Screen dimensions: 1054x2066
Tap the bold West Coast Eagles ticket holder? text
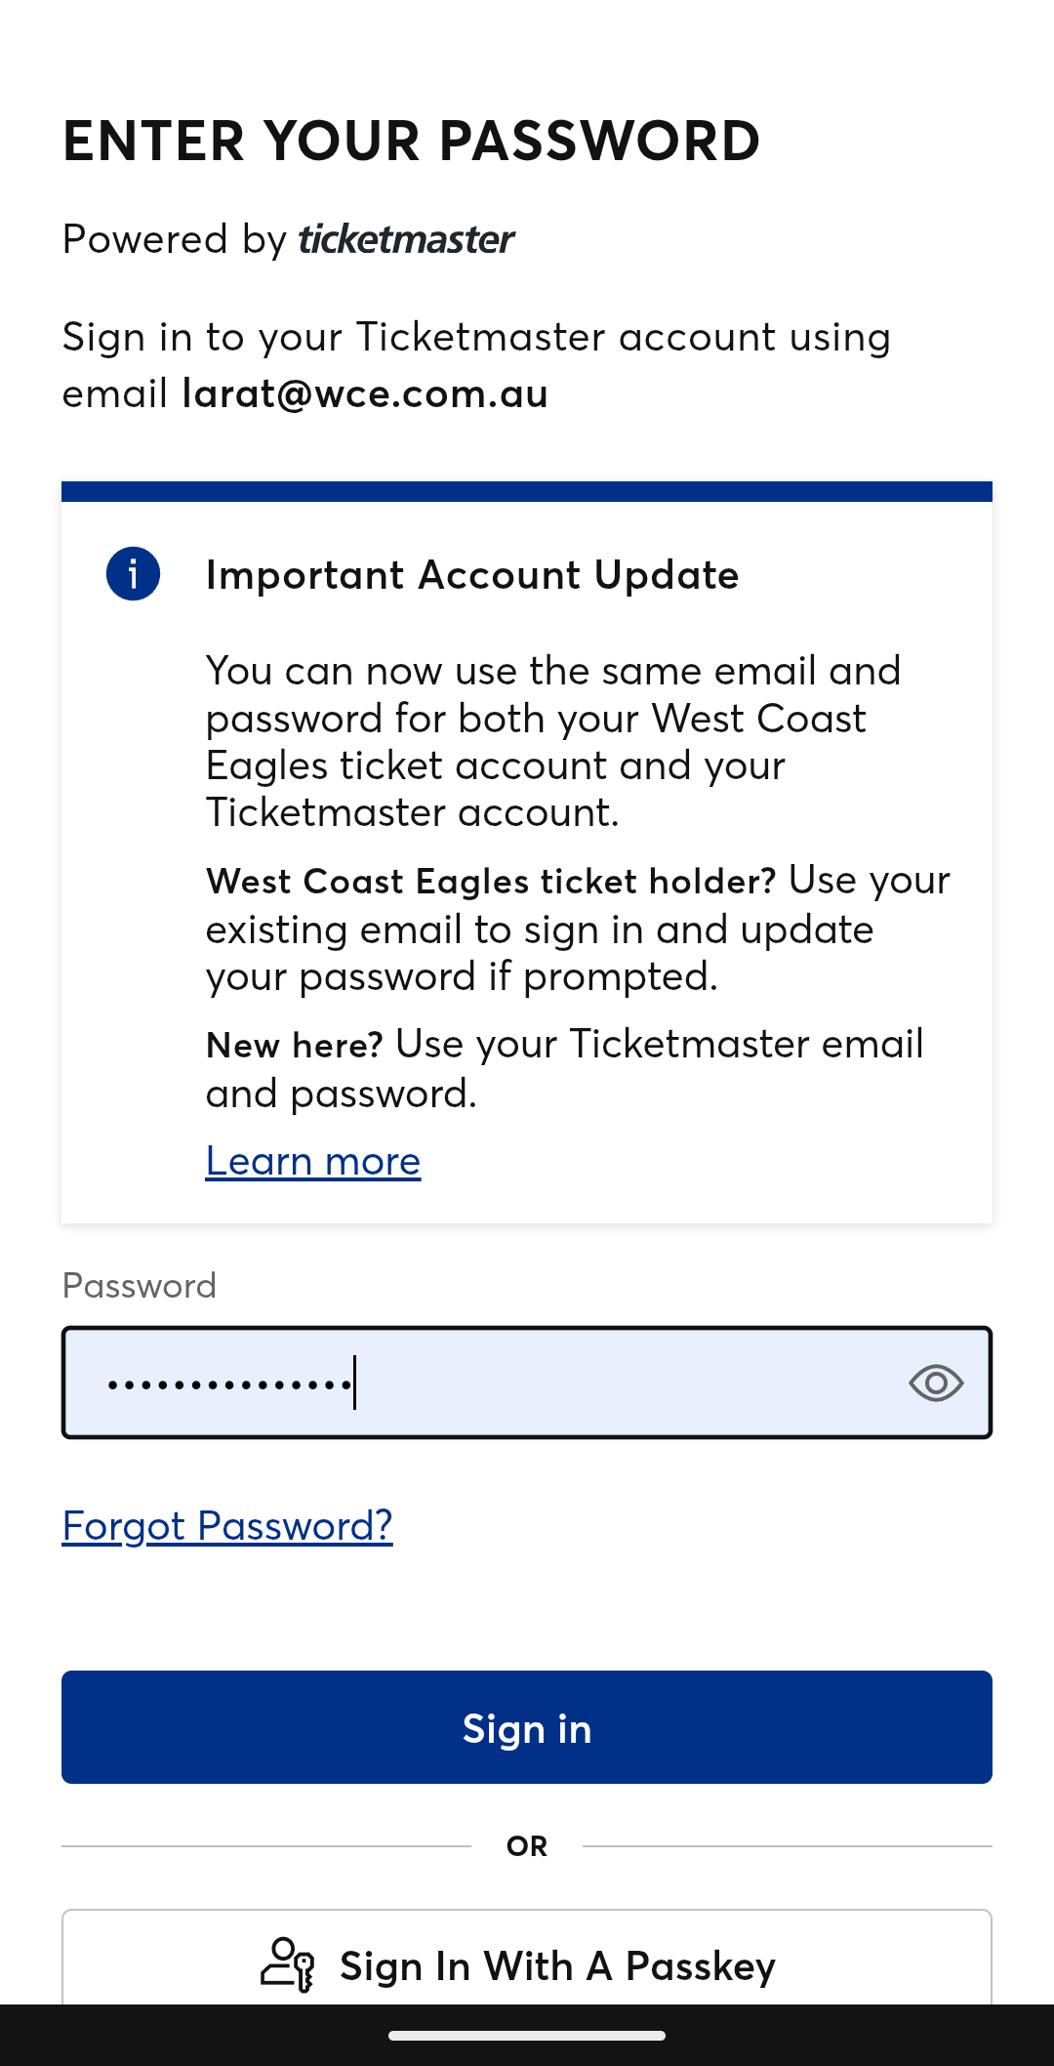pyautogui.click(x=491, y=882)
